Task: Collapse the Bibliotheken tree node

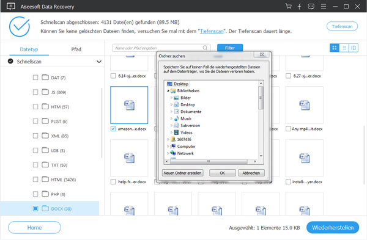Action: (x=168, y=90)
